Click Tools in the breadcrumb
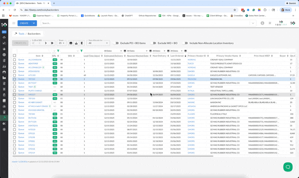The height and width of the screenshot is (178, 299). click(22, 34)
